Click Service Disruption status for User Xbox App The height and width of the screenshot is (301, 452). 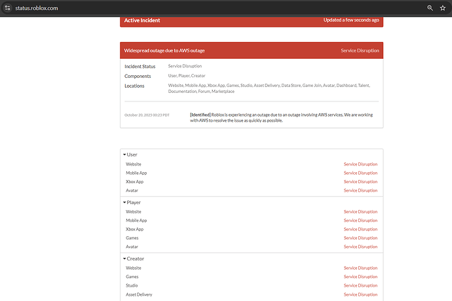point(360,182)
